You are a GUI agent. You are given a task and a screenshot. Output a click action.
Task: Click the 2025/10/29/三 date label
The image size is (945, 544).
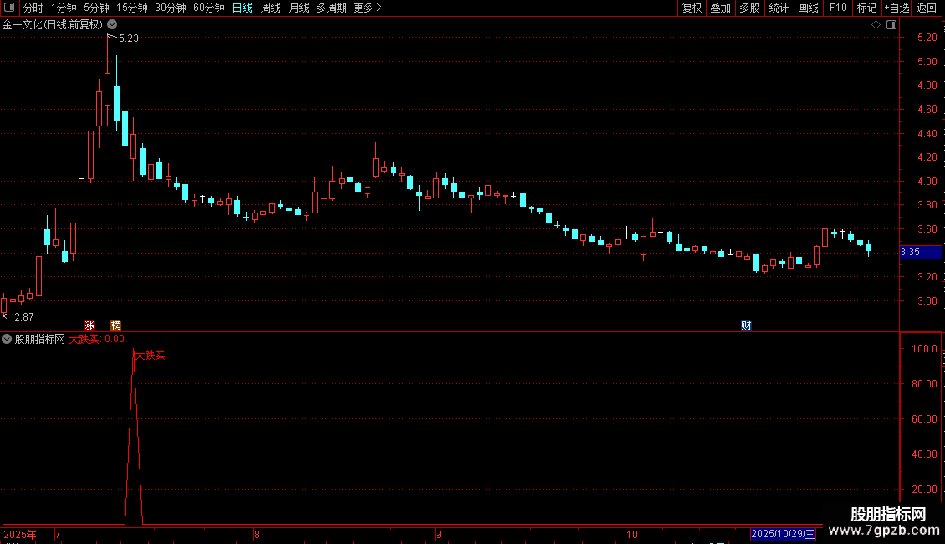coord(783,534)
